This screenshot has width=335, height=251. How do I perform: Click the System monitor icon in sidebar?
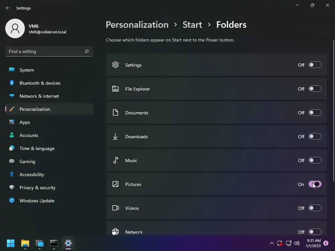12,70
